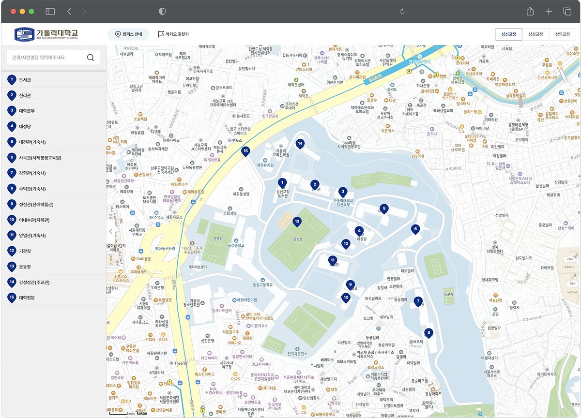Open a new Safari tab
Viewport: 581px width, 418px height.
tap(549, 11)
